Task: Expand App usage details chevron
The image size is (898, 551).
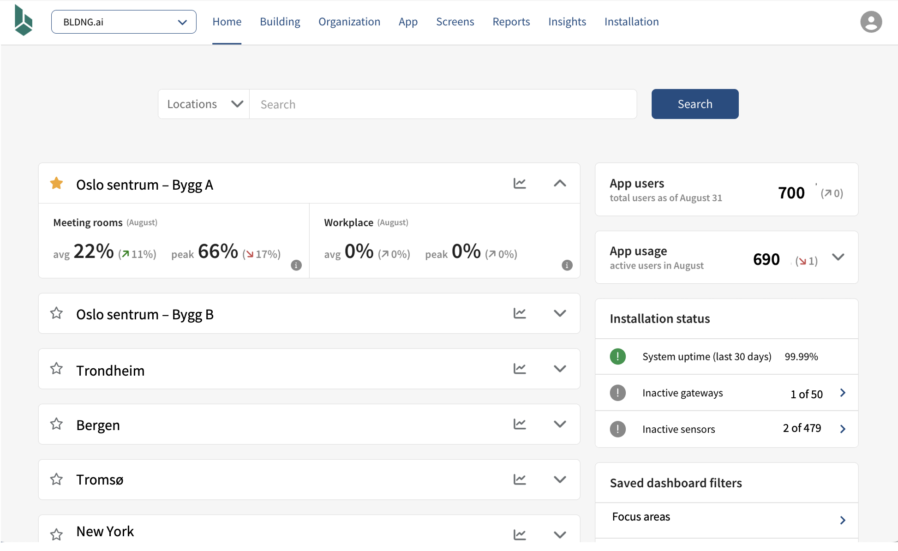Action: point(838,257)
